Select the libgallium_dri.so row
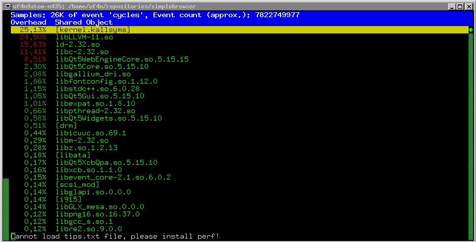The image size is (476, 242). click(93, 74)
